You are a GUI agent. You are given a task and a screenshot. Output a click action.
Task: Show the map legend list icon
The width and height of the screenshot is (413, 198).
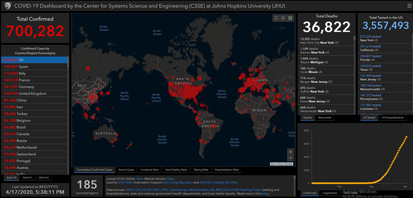coord(283,18)
